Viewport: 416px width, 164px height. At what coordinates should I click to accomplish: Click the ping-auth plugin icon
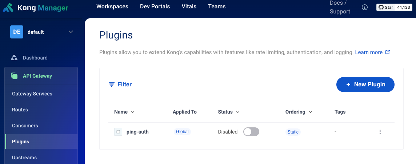(118, 132)
